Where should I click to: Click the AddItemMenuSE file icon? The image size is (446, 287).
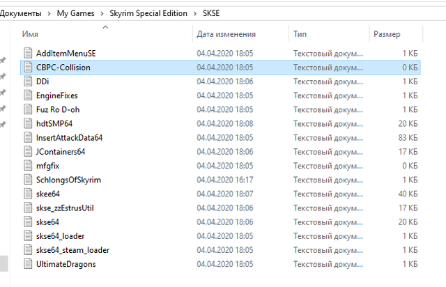tap(28, 54)
